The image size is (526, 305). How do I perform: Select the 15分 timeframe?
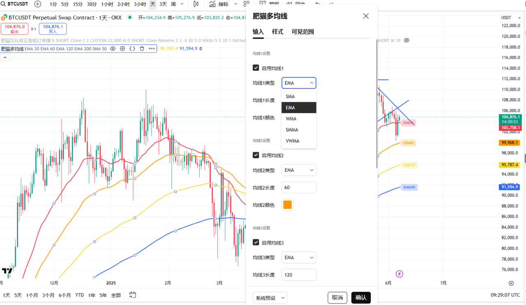(x=78, y=4)
